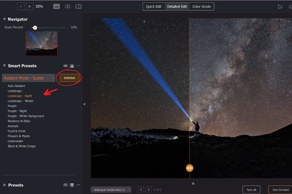Expand the bottom Presets panel

[x=4, y=185]
